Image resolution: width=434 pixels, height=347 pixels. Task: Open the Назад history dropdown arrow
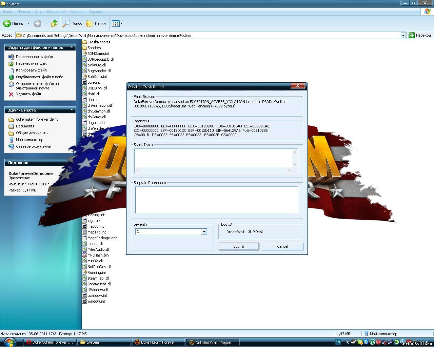tap(28, 23)
